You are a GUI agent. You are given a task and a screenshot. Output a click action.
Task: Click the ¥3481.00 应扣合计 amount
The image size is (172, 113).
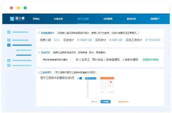tap(116, 40)
